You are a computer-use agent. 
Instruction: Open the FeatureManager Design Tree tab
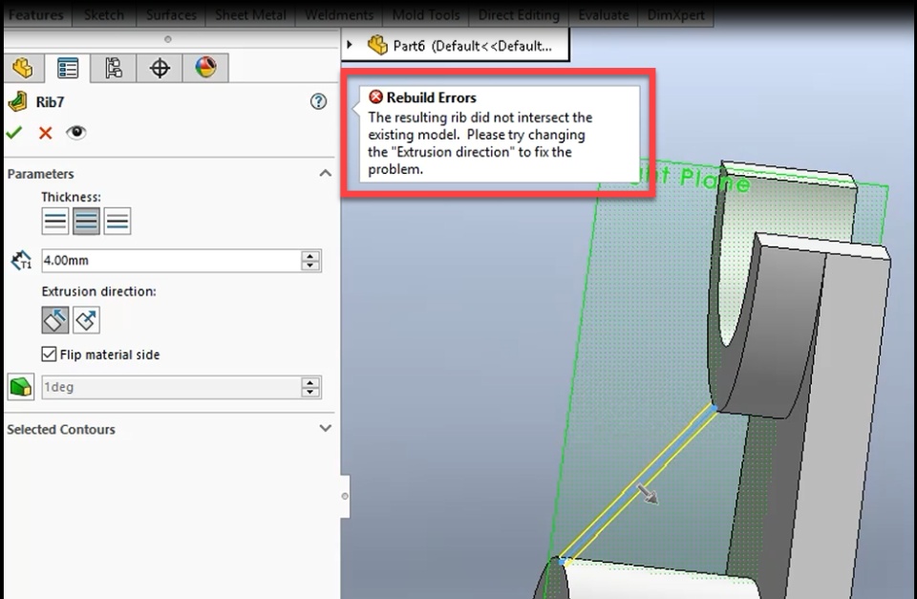click(23, 68)
